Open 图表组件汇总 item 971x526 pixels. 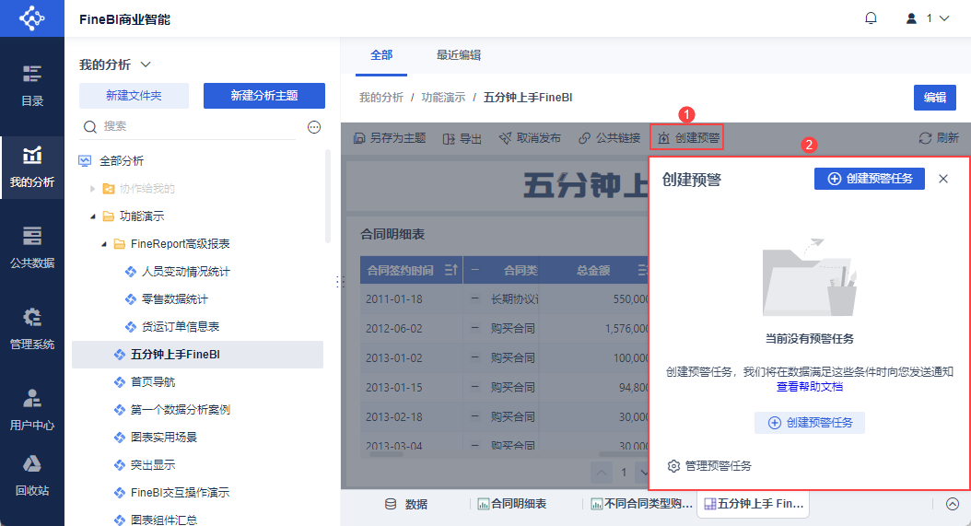[x=163, y=520]
